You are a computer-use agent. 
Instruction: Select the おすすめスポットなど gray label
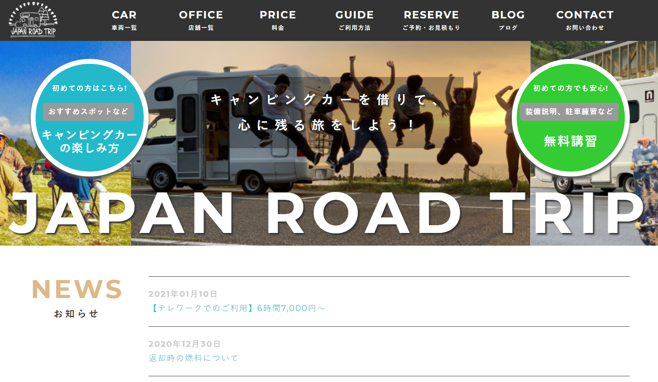88,111
